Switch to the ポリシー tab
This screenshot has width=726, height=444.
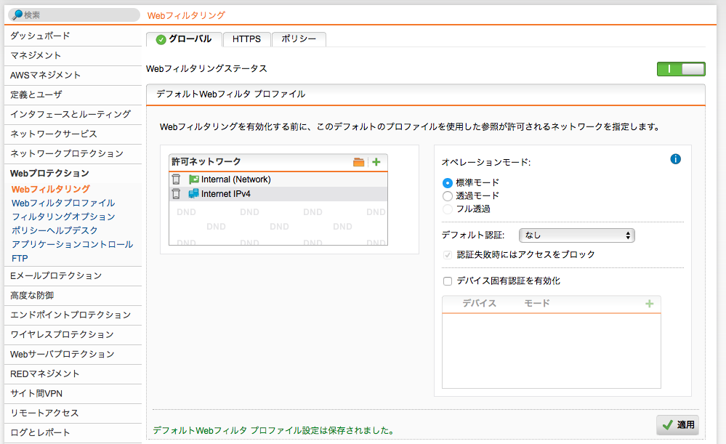[299, 39]
